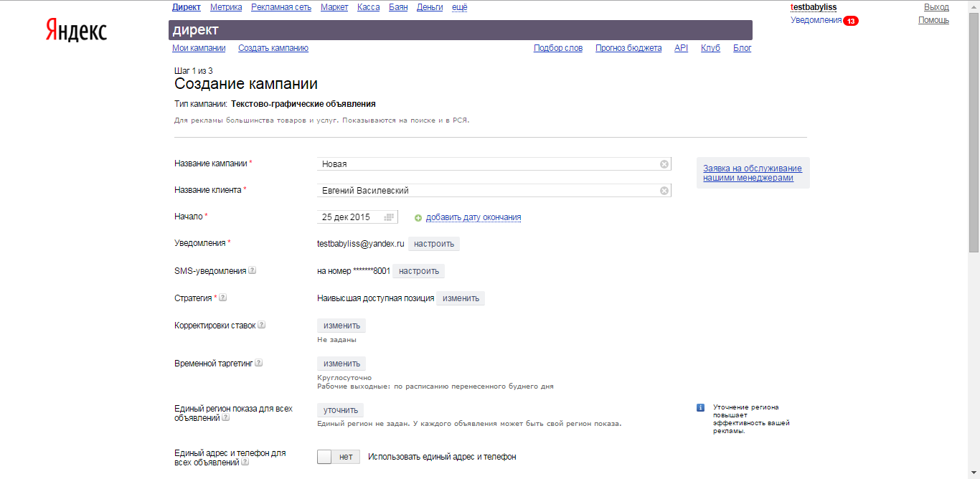Open help icon next to Стратегия

(x=222, y=298)
